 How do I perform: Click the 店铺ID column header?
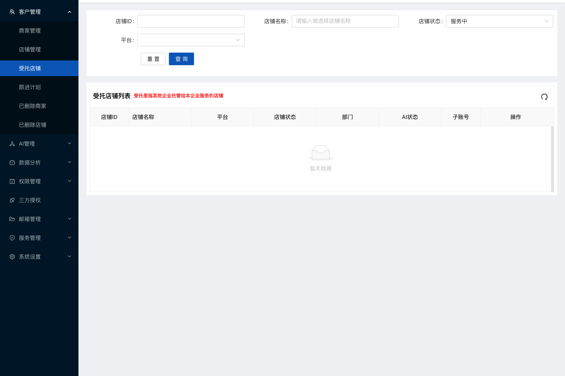(x=109, y=117)
